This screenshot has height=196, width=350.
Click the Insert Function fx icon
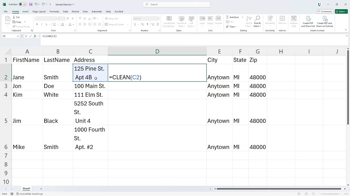coord(35,36)
